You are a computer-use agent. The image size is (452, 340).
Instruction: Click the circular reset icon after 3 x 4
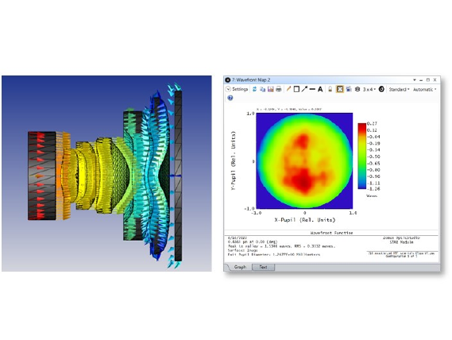pyautogui.click(x=381, y=89)
